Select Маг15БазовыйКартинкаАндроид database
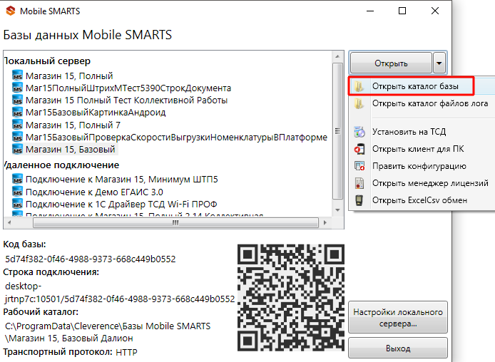495x362 pixels. pyautogui.click(x=96, y=113)
